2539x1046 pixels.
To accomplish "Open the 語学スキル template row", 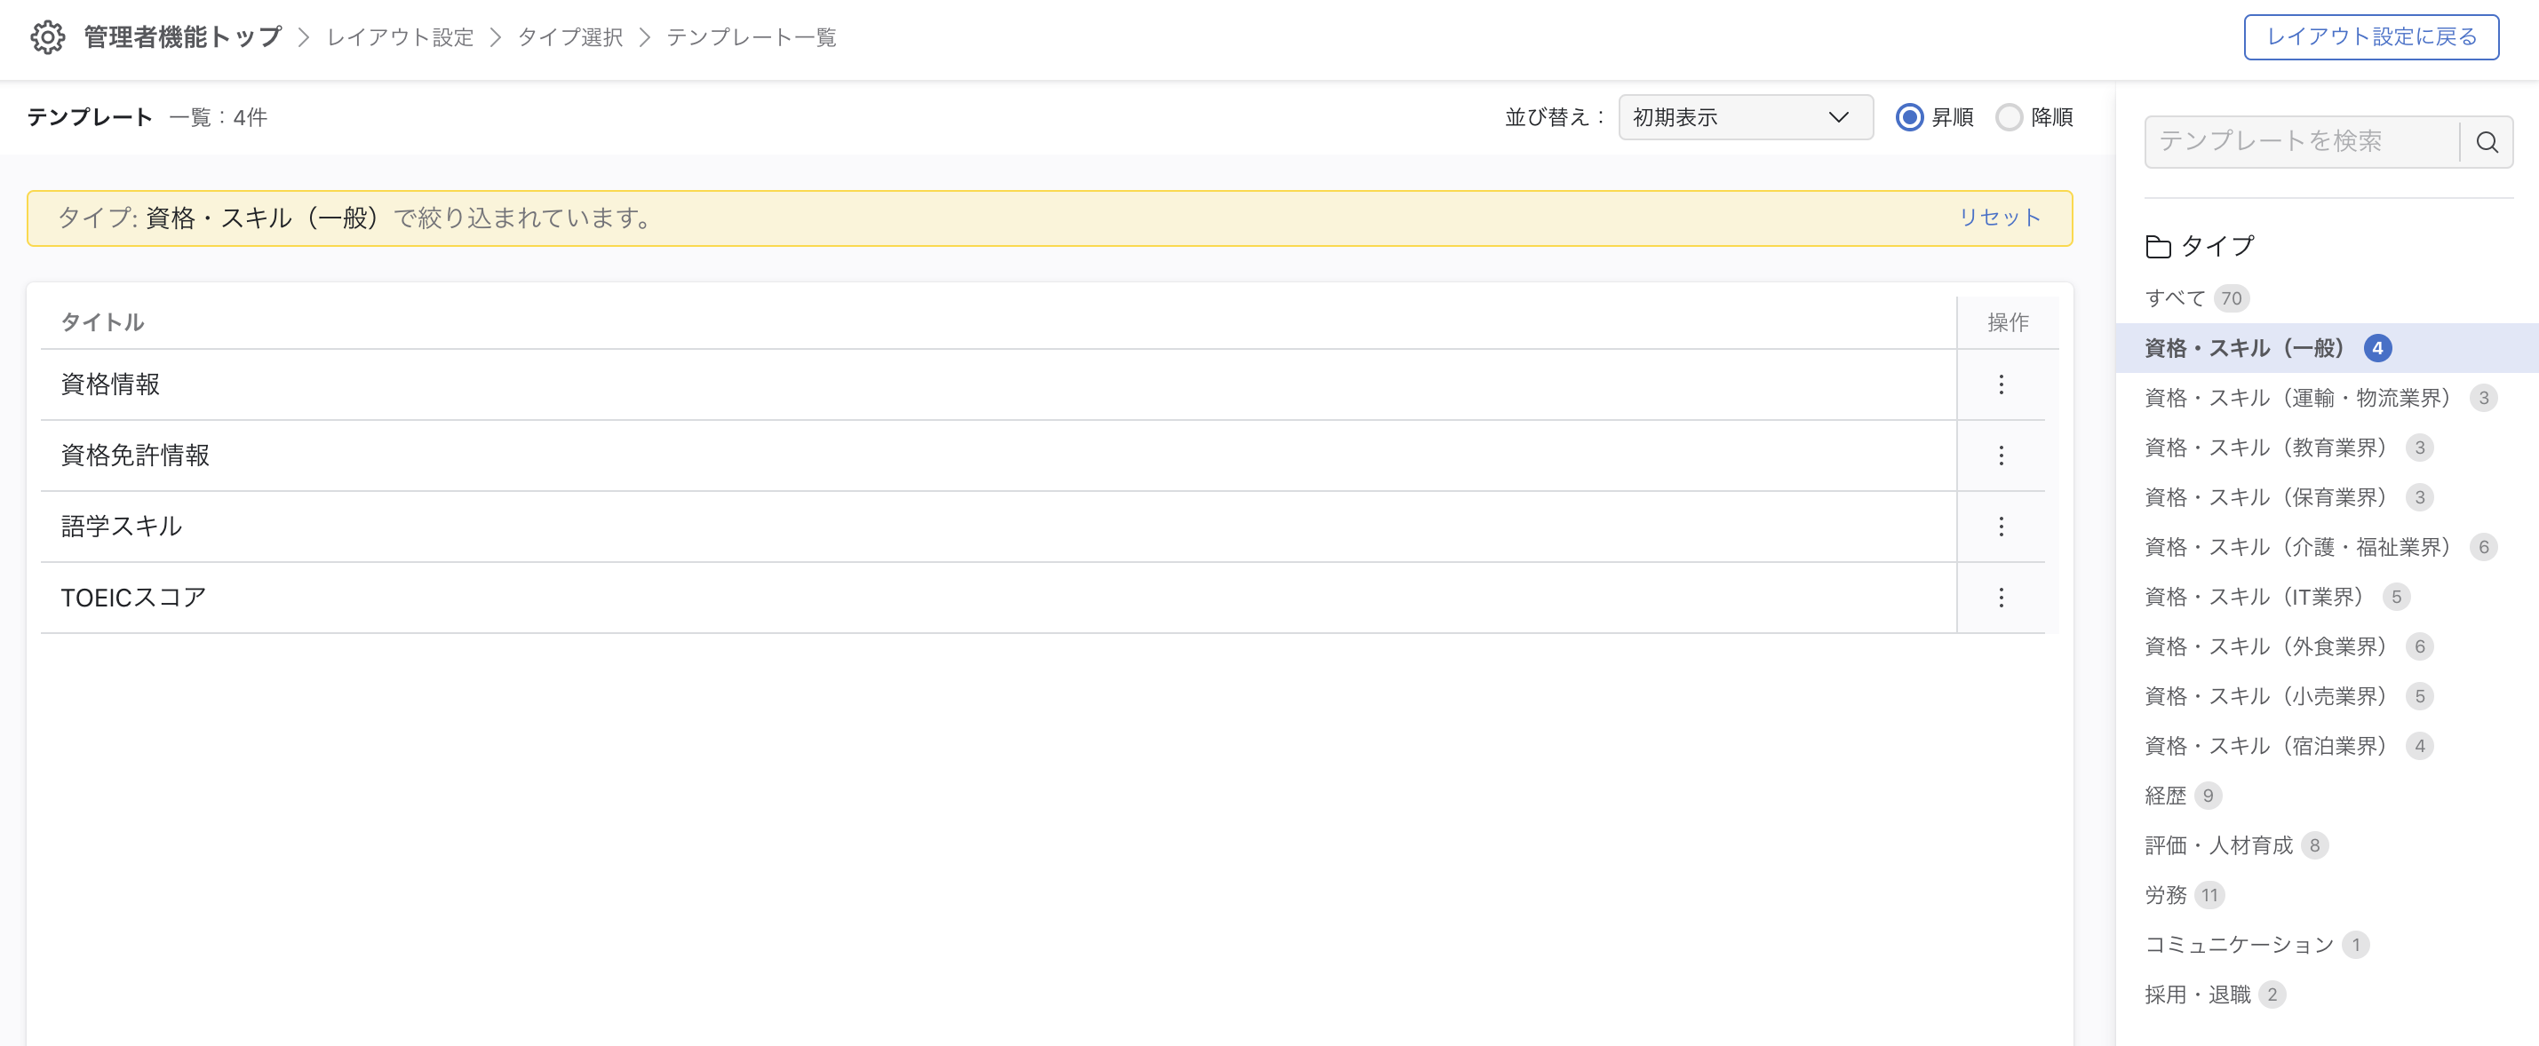I will click(123, 526).
